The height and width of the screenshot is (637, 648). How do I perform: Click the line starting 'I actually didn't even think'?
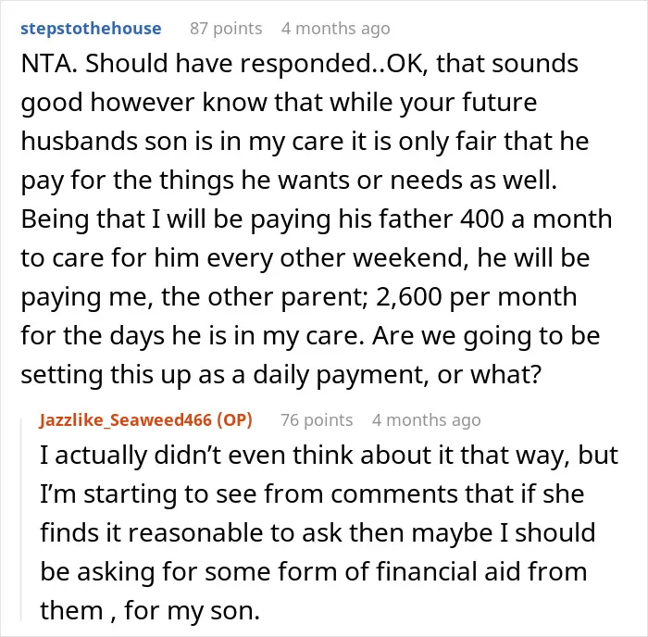point(329,456)
